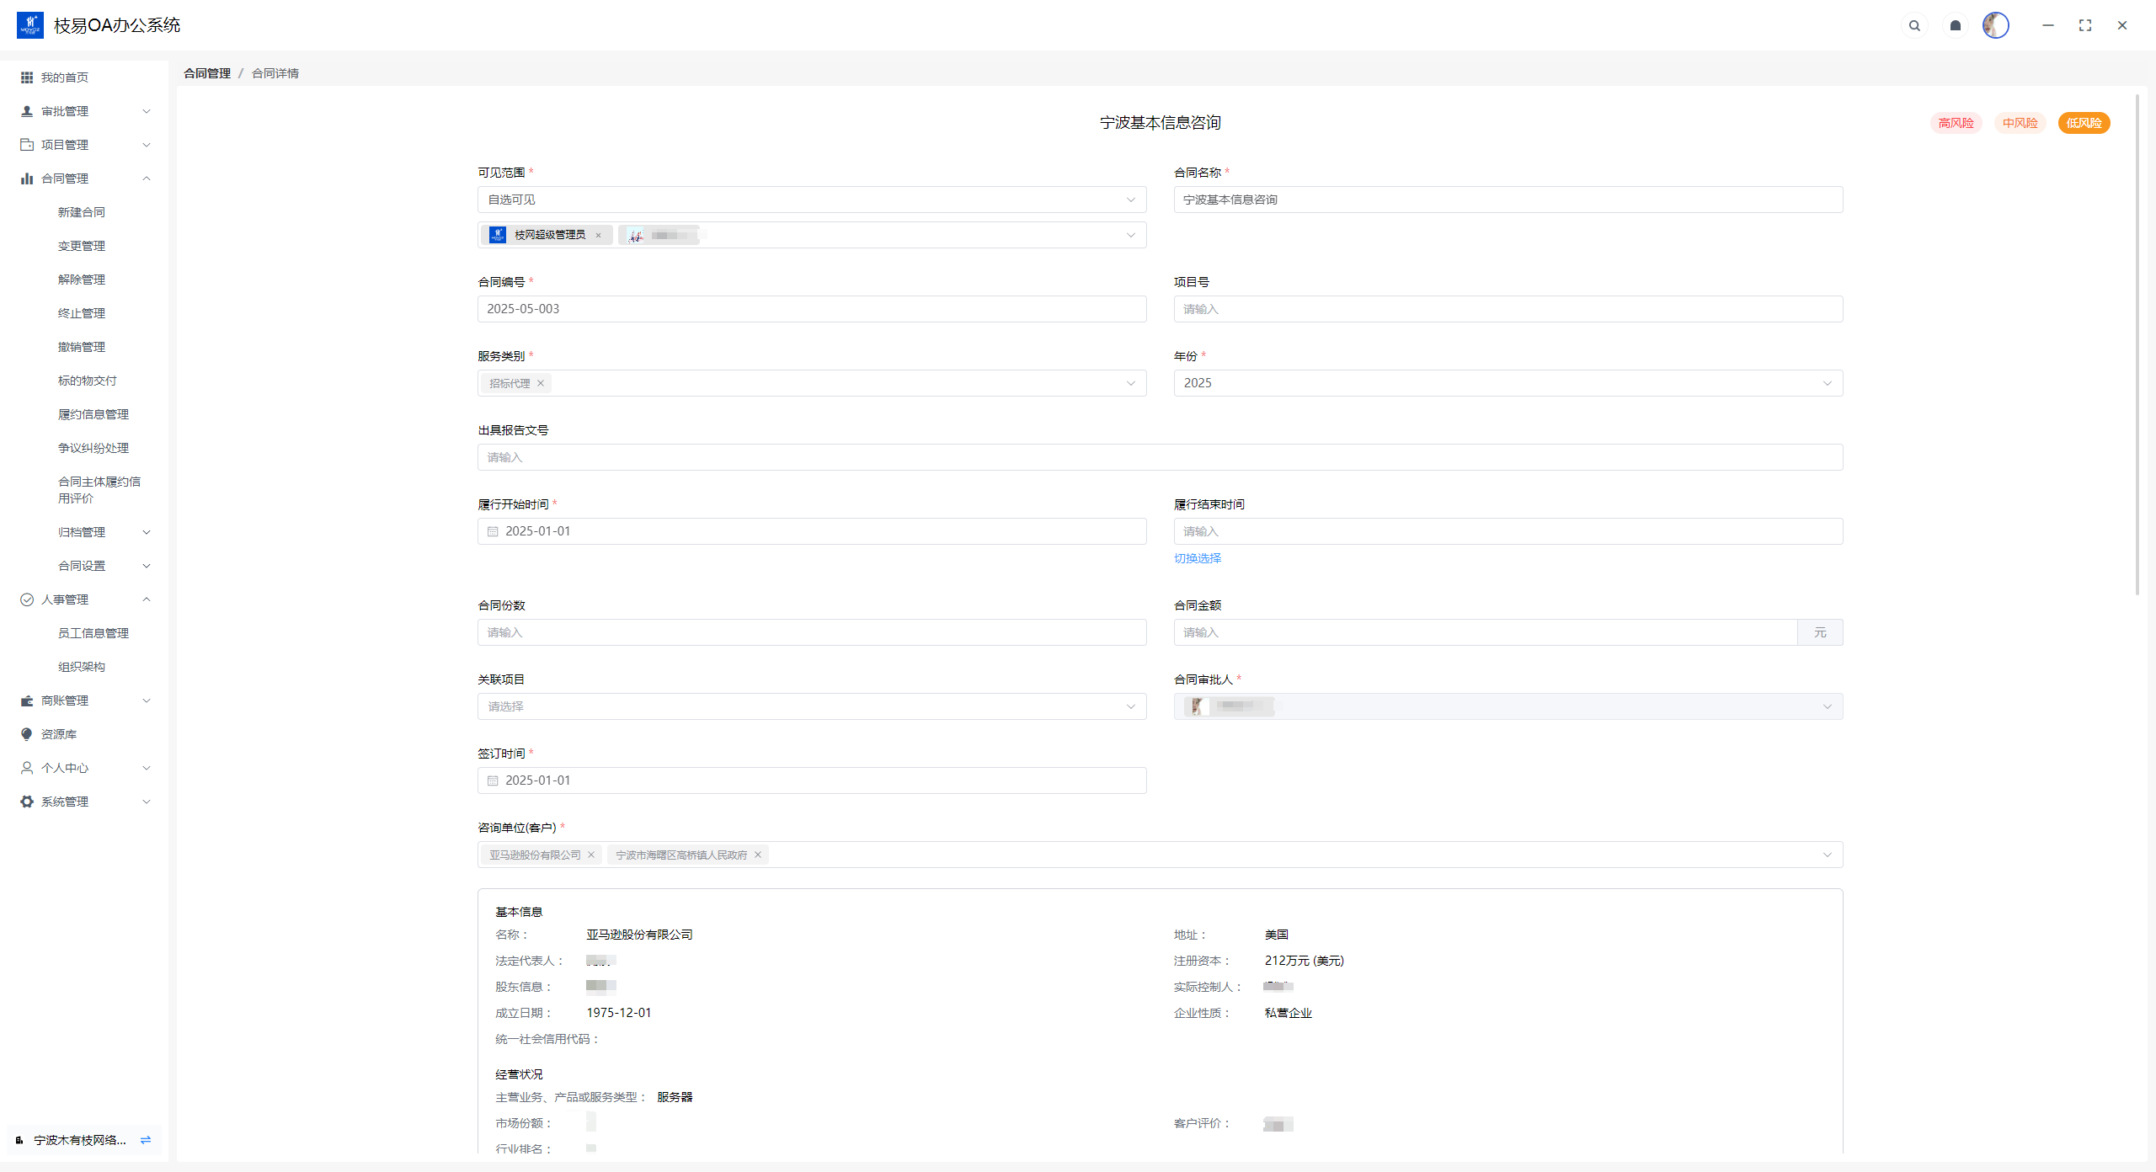Click the 签订时间 date field
Viewport: 2156px width, 1172px height.
pos(811,780)
